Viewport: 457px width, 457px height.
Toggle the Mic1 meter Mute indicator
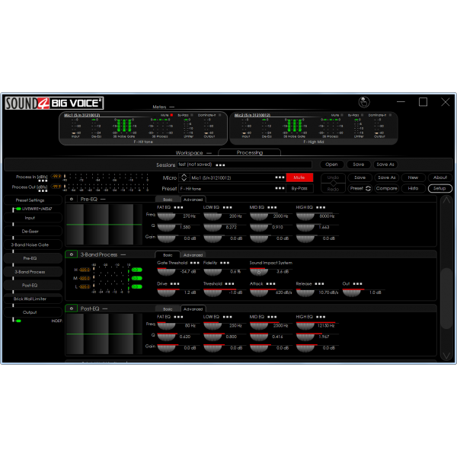tap(171, 115)
